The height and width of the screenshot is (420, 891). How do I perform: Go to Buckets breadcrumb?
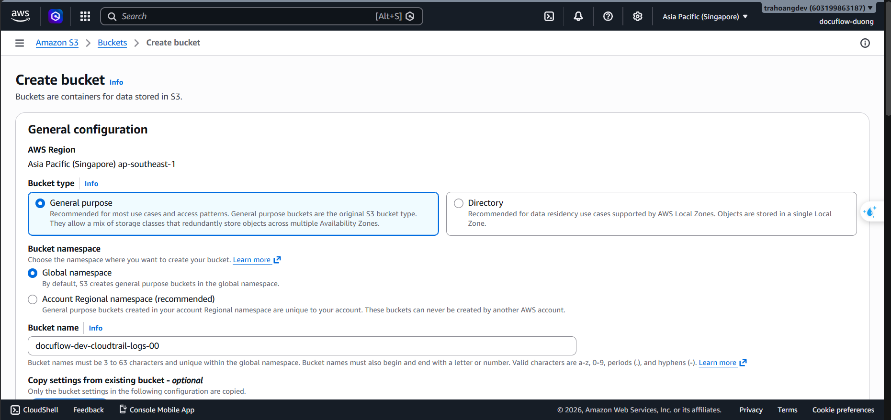(113, 43)
